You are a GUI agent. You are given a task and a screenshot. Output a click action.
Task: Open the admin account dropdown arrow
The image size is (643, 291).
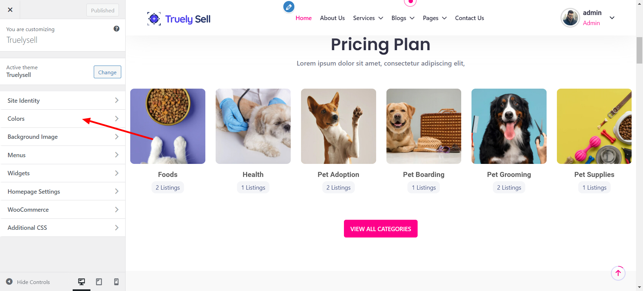coord(612,18)
